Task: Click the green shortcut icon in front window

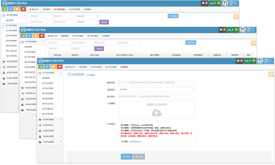Action: (x=40, y=67)
